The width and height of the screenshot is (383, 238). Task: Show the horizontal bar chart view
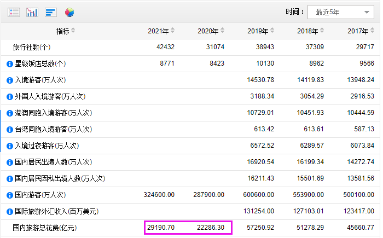[51, 12]
